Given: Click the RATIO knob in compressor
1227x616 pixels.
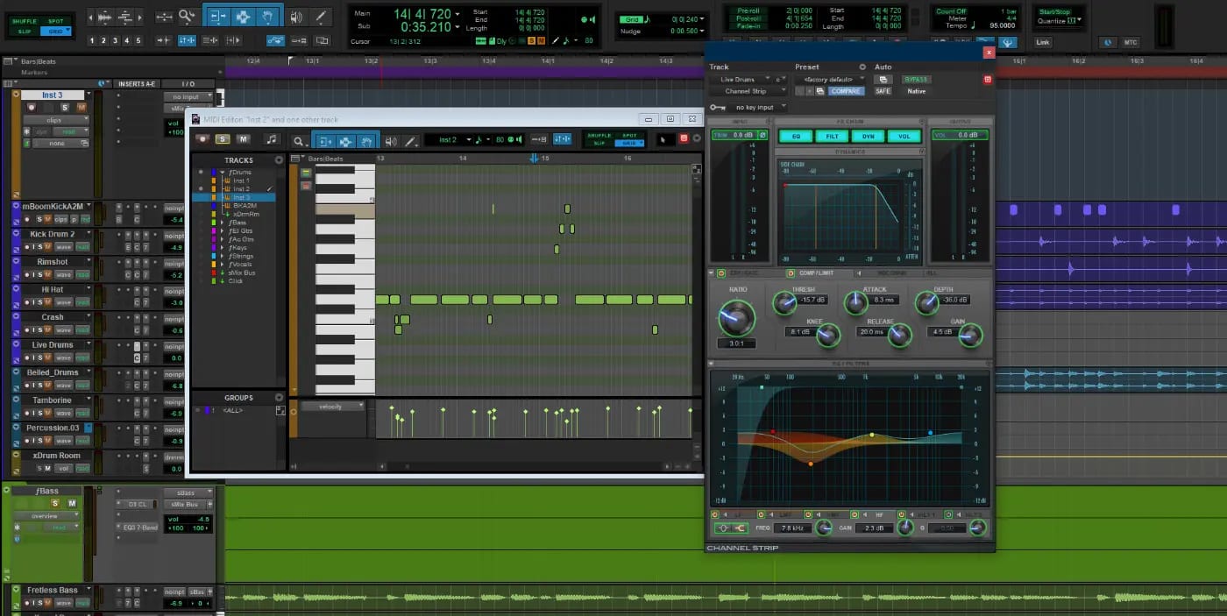Looking at the screenshot, I should (x=736, y=318).
